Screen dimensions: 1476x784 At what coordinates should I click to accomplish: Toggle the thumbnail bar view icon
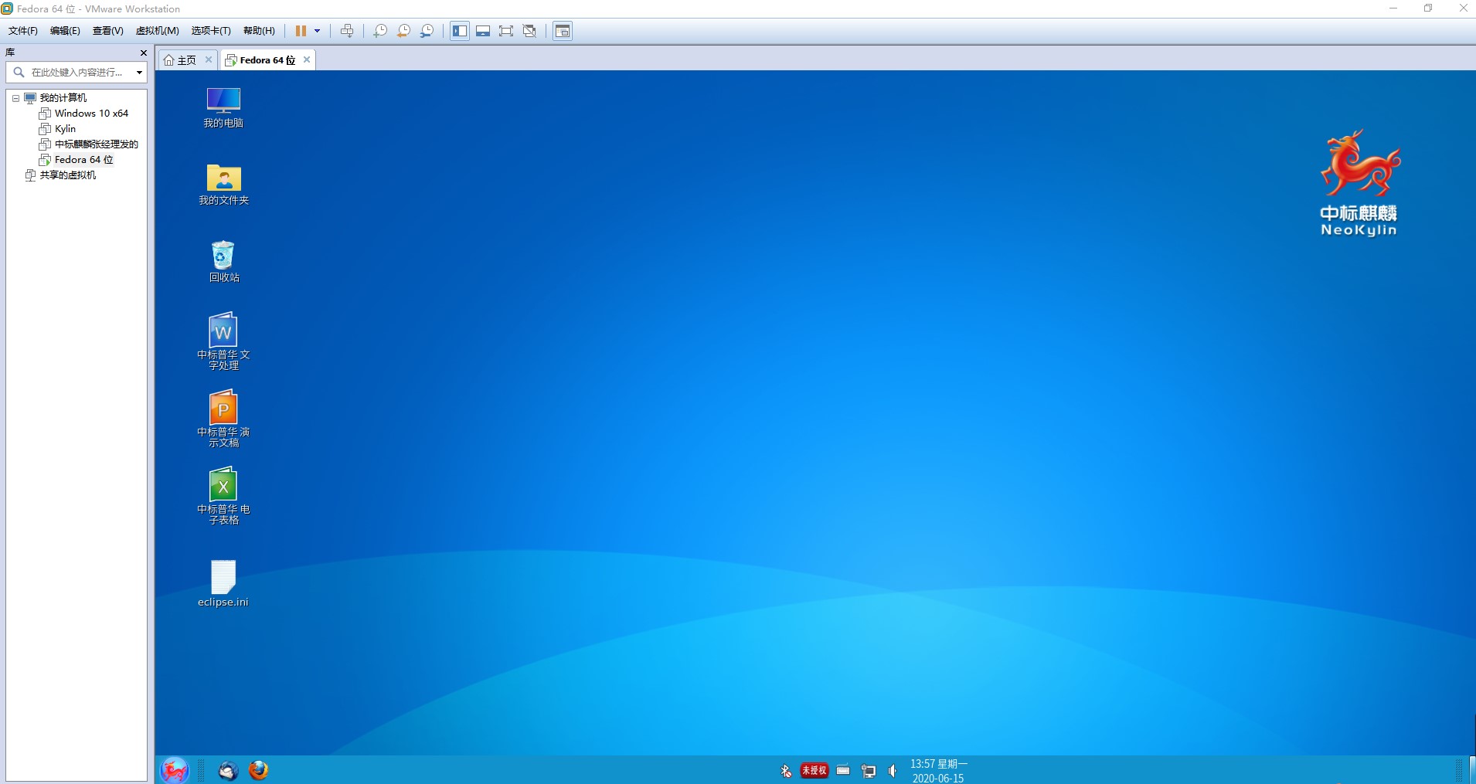pos(483,31)
